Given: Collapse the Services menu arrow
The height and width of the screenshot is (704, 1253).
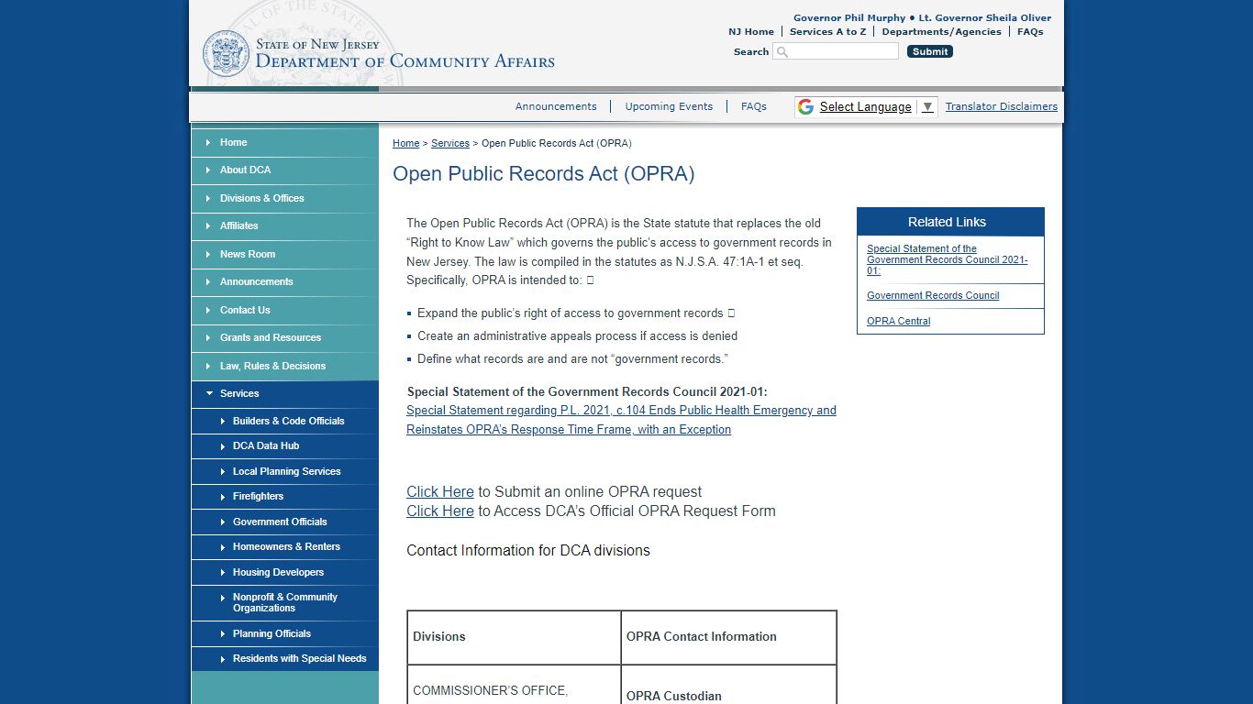Looking at the screenshot, I should 209,393.
